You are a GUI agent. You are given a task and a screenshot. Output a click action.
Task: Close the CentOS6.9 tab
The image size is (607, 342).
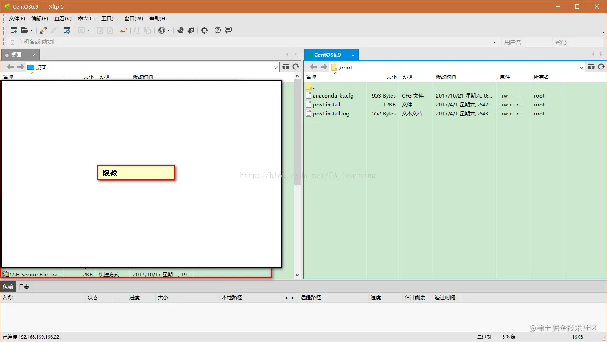point(353,55)
